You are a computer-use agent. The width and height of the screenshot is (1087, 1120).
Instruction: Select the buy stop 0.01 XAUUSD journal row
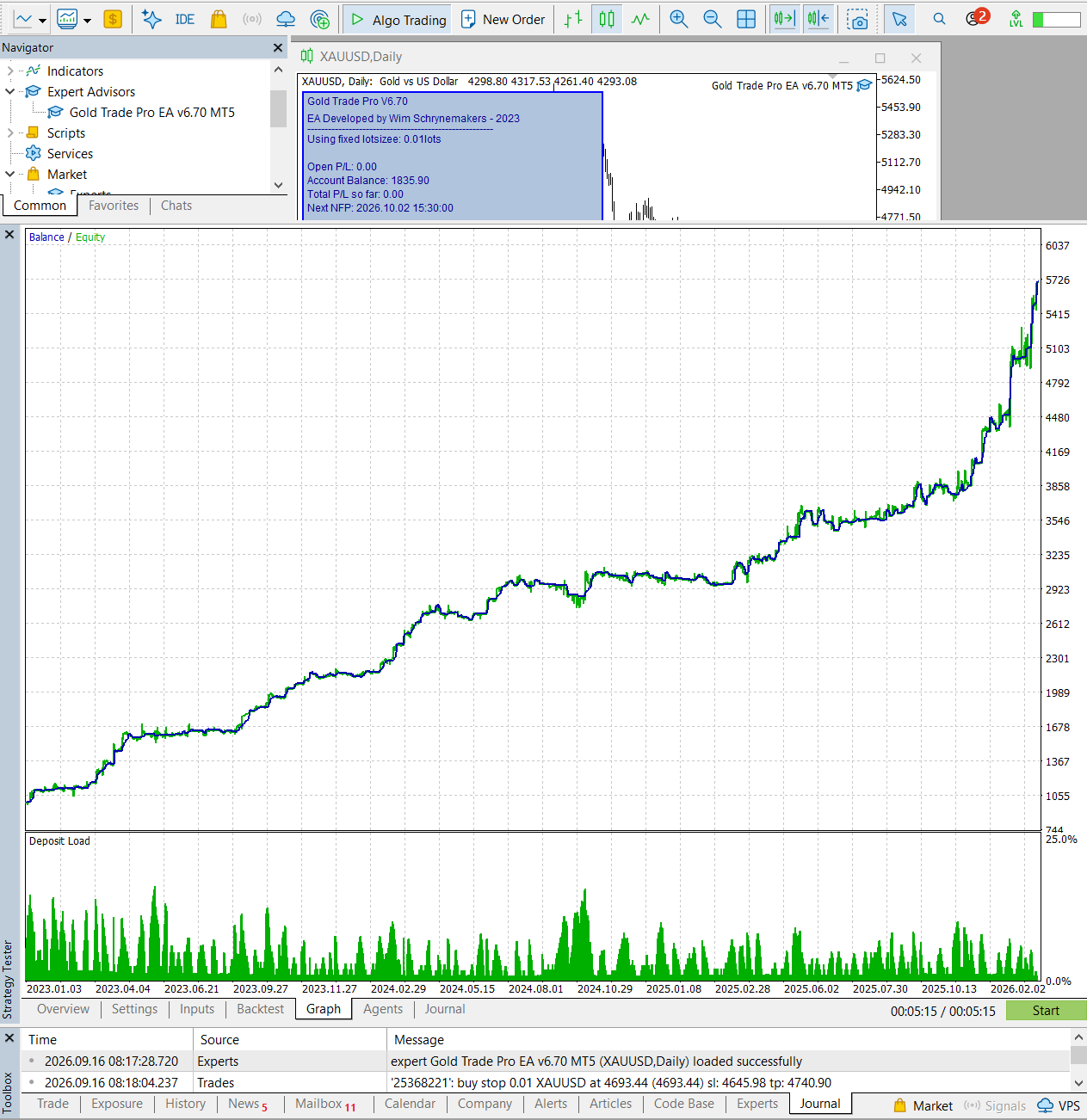tap(547, 1083)
